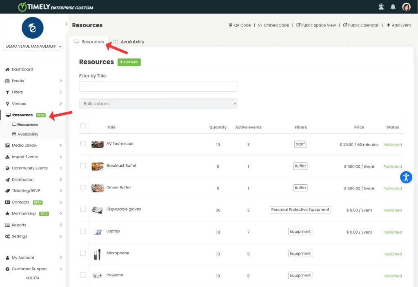Click the Media Library image icon
418x287 pixels.
(x=7, y=146)
